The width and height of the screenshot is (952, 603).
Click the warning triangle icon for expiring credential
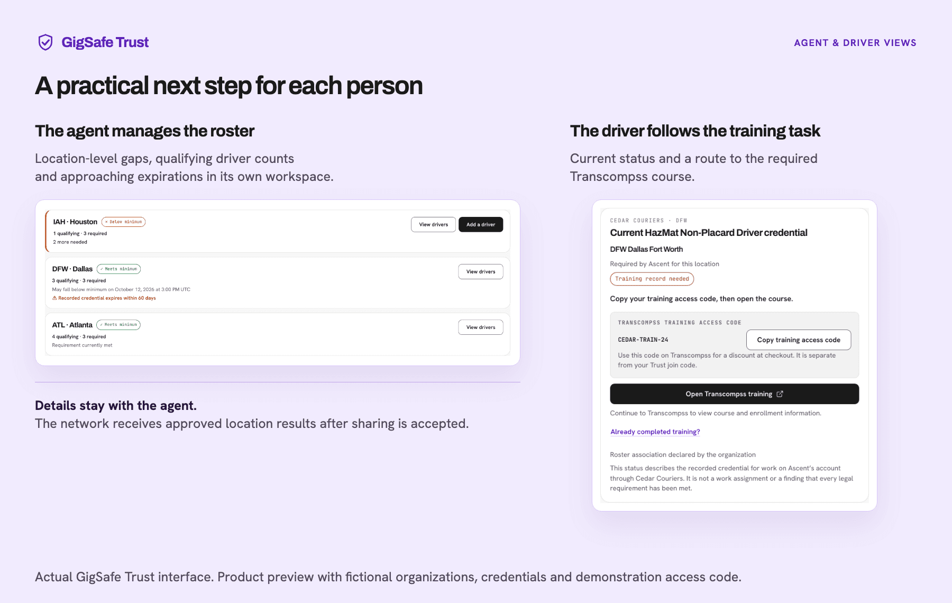tap(54, 298)
